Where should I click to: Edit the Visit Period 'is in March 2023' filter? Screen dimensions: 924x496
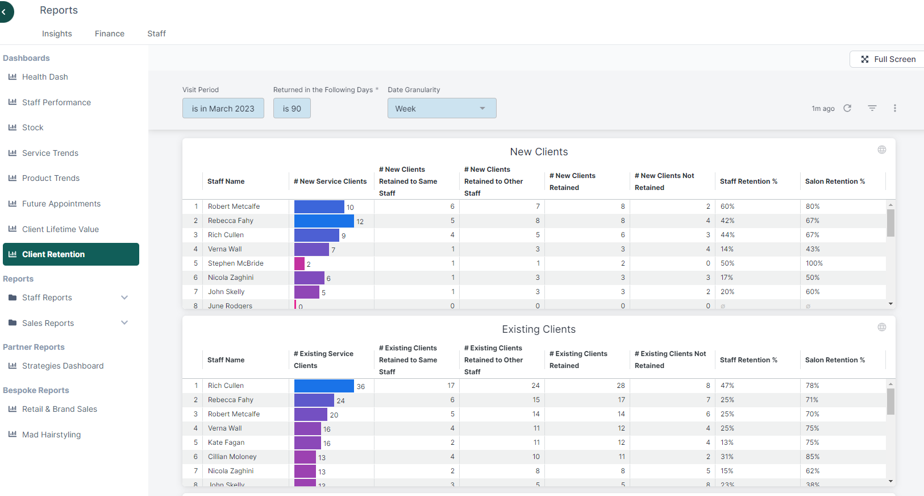[223, 108]
